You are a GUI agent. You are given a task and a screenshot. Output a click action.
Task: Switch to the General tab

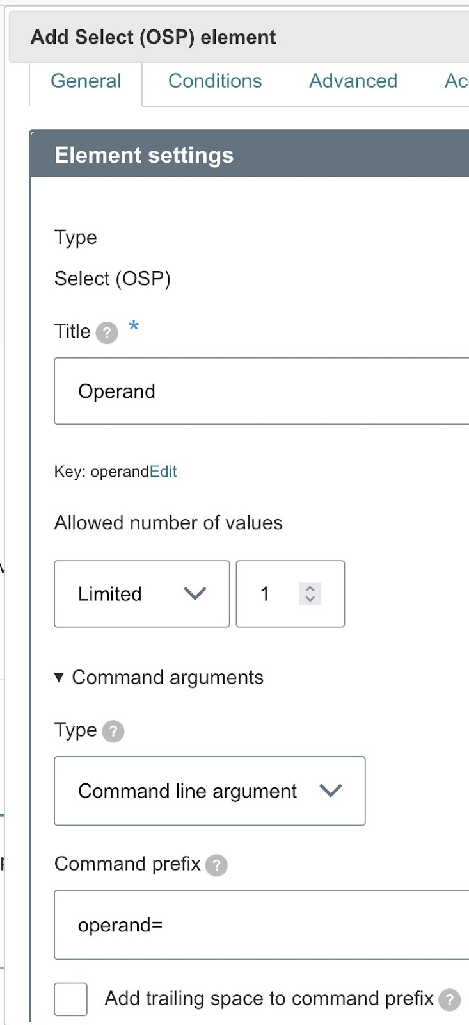[86, 81]
